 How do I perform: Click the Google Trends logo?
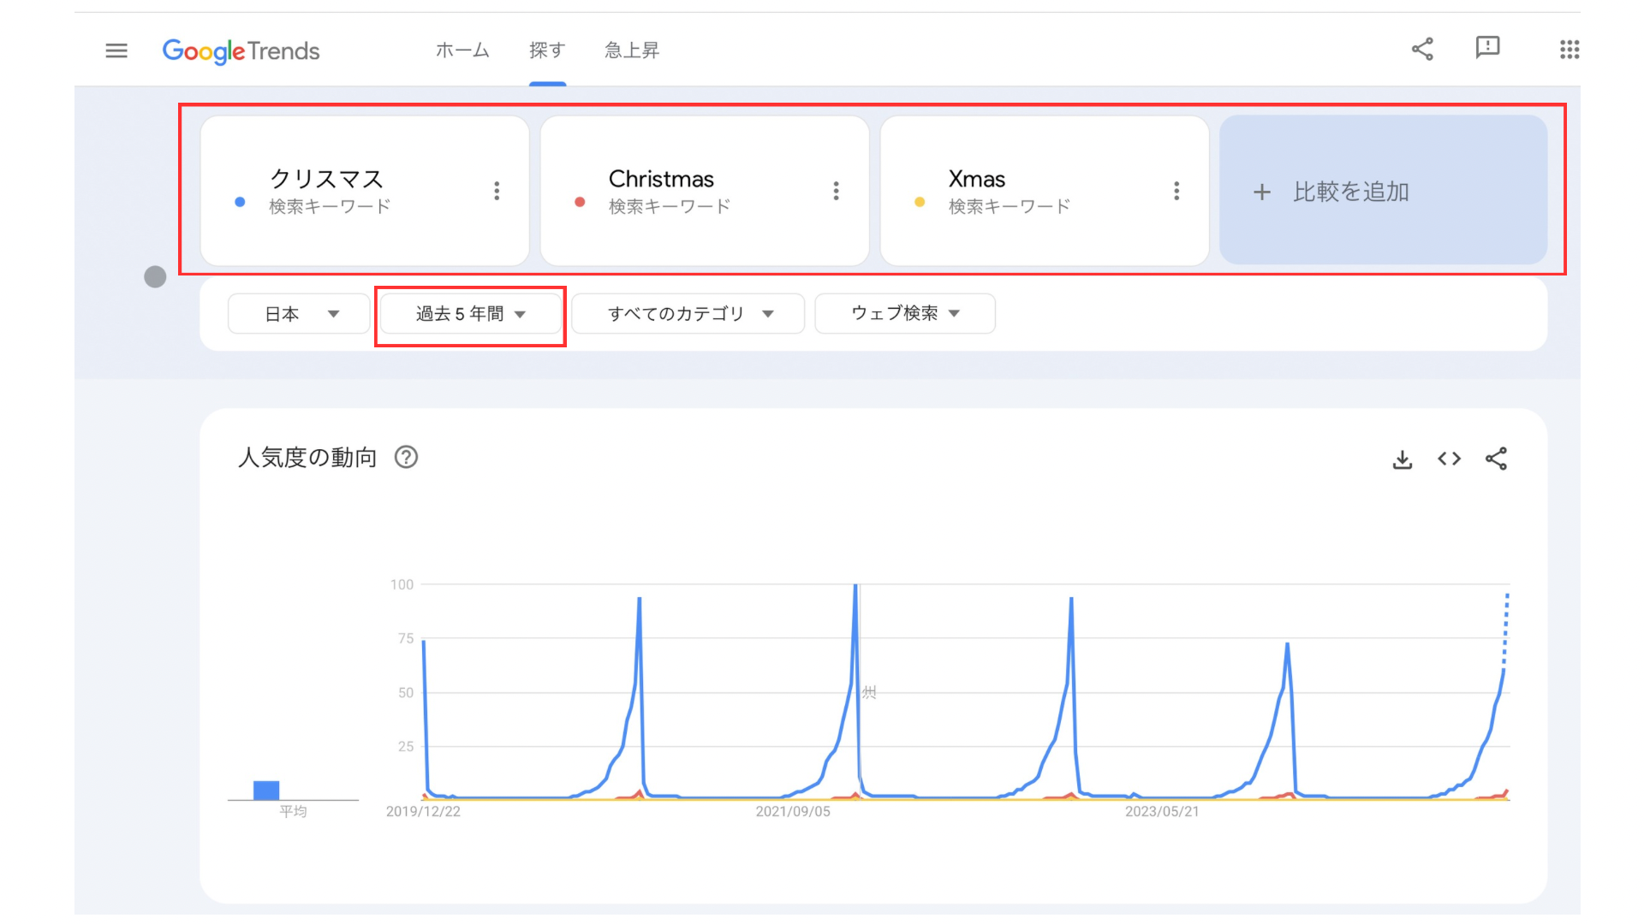pyautogui.click(x=241, y=51)
